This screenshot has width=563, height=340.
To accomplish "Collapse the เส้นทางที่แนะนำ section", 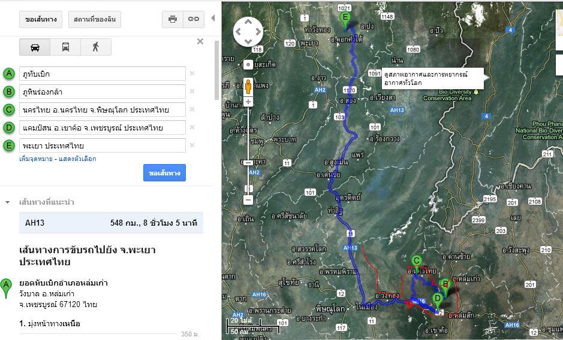I will pos(8,202).
